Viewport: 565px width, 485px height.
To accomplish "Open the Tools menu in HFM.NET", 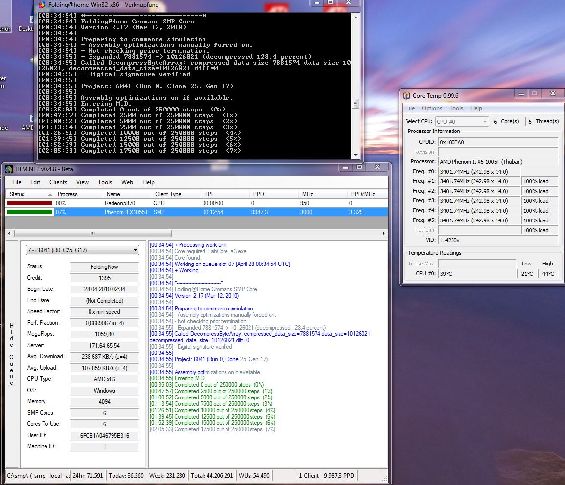I will (105, 182).
